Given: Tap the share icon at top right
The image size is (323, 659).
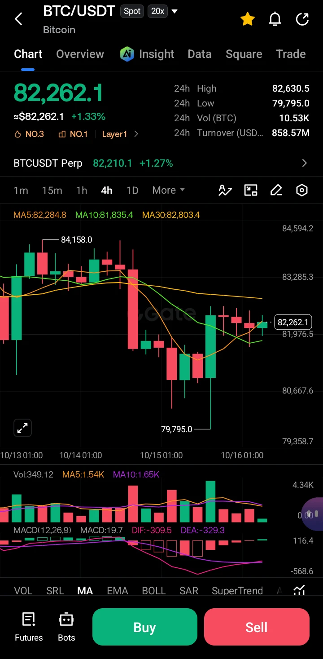Looking at the screenshot, I should point(302,19).
